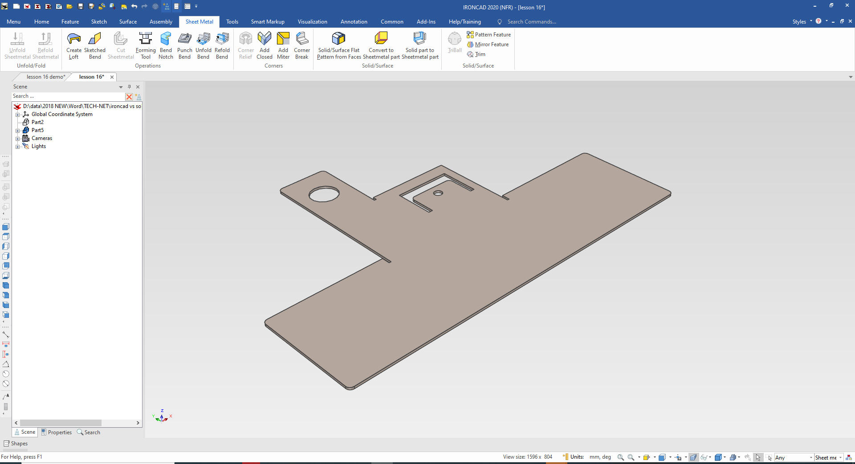Click the Search Commands box

[531, 21]
